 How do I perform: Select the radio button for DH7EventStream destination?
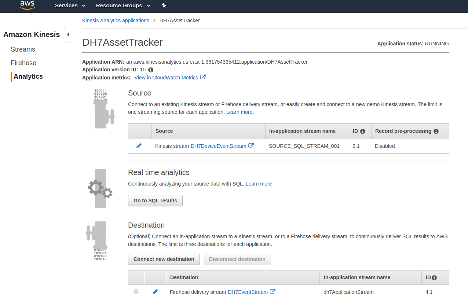(x=136, y=291)
